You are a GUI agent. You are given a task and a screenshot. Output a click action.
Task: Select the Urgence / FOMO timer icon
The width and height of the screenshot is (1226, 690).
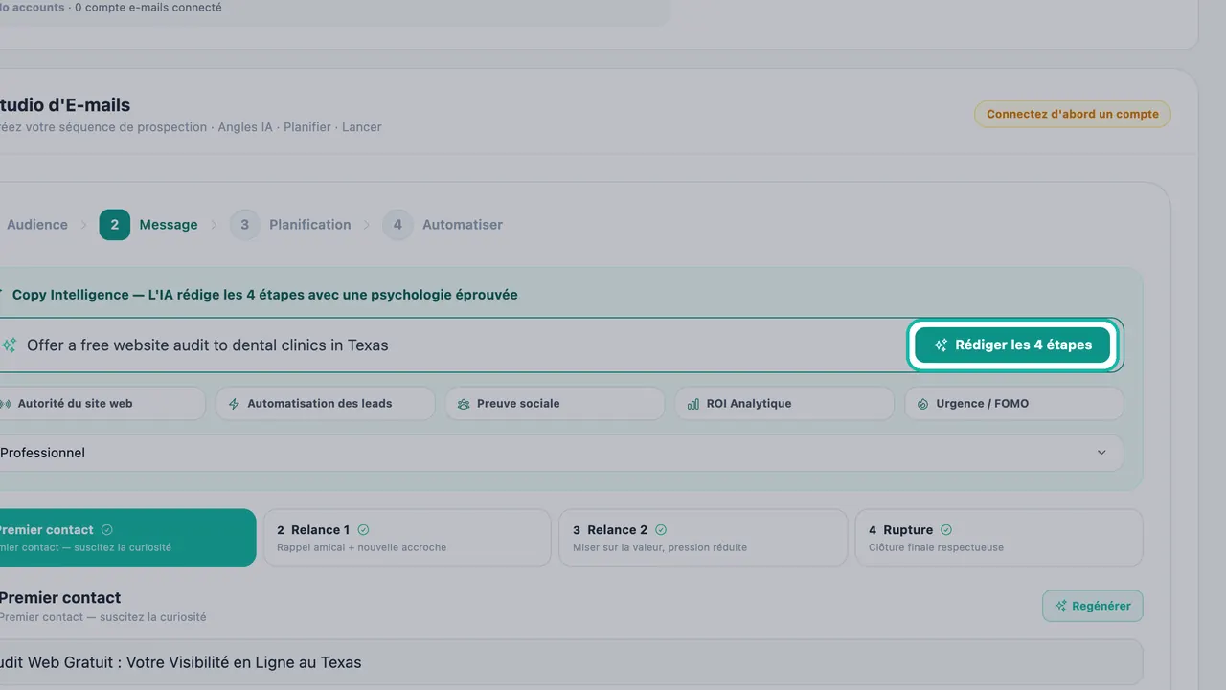922,404
